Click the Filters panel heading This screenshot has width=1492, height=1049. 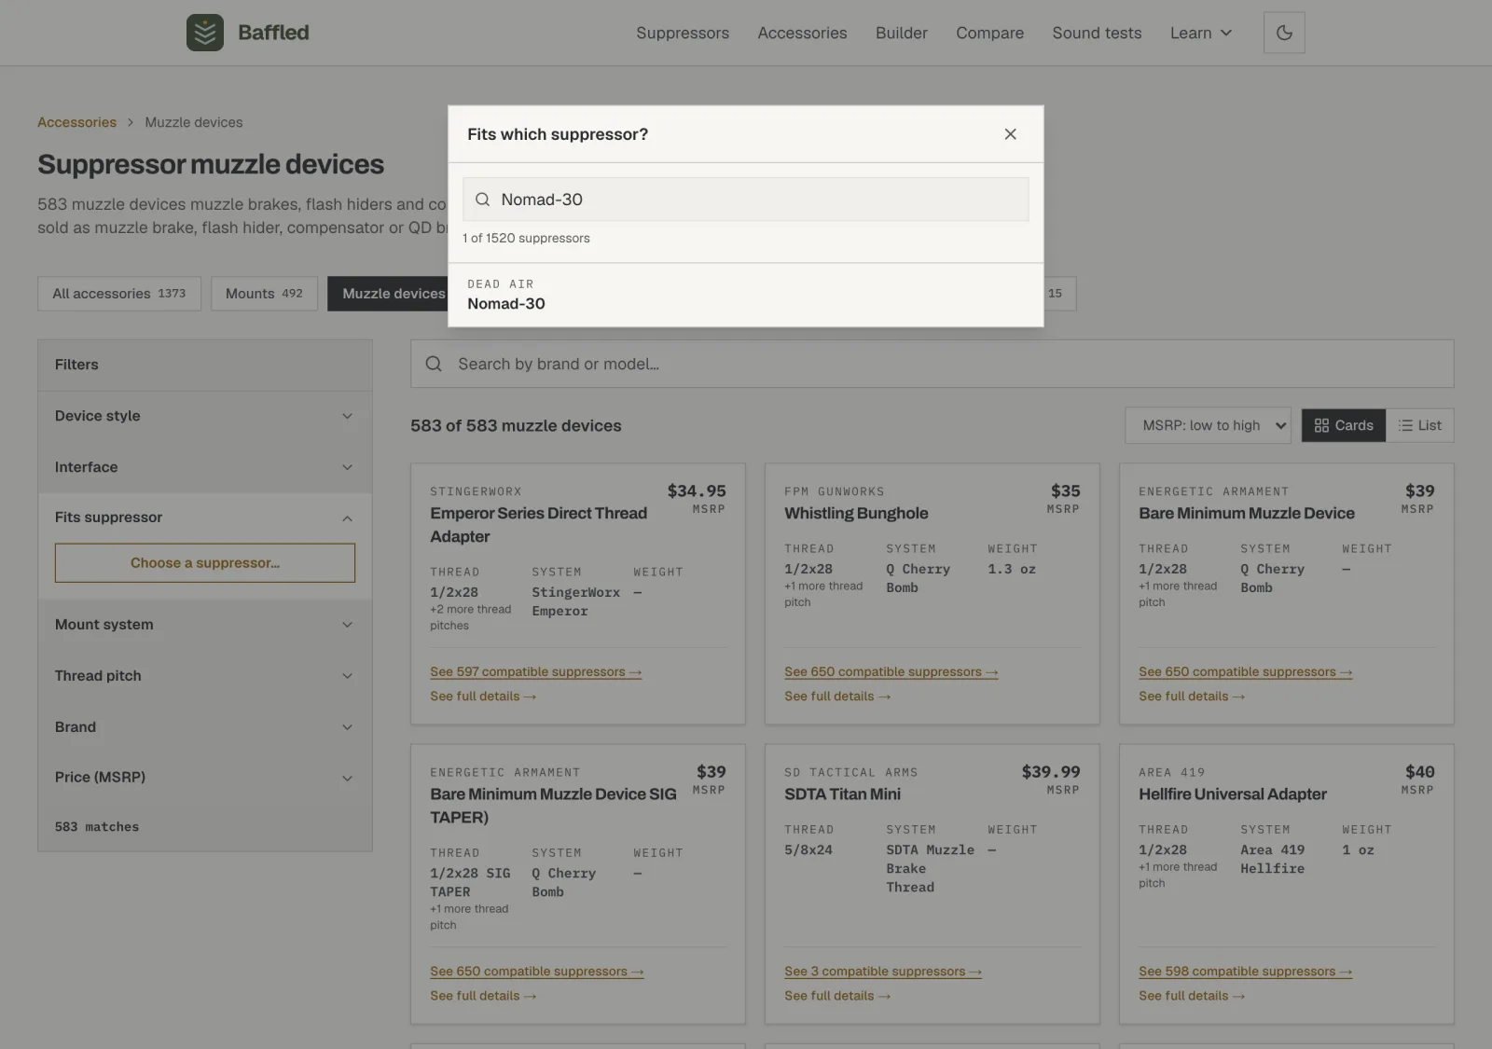coord(76,365)
